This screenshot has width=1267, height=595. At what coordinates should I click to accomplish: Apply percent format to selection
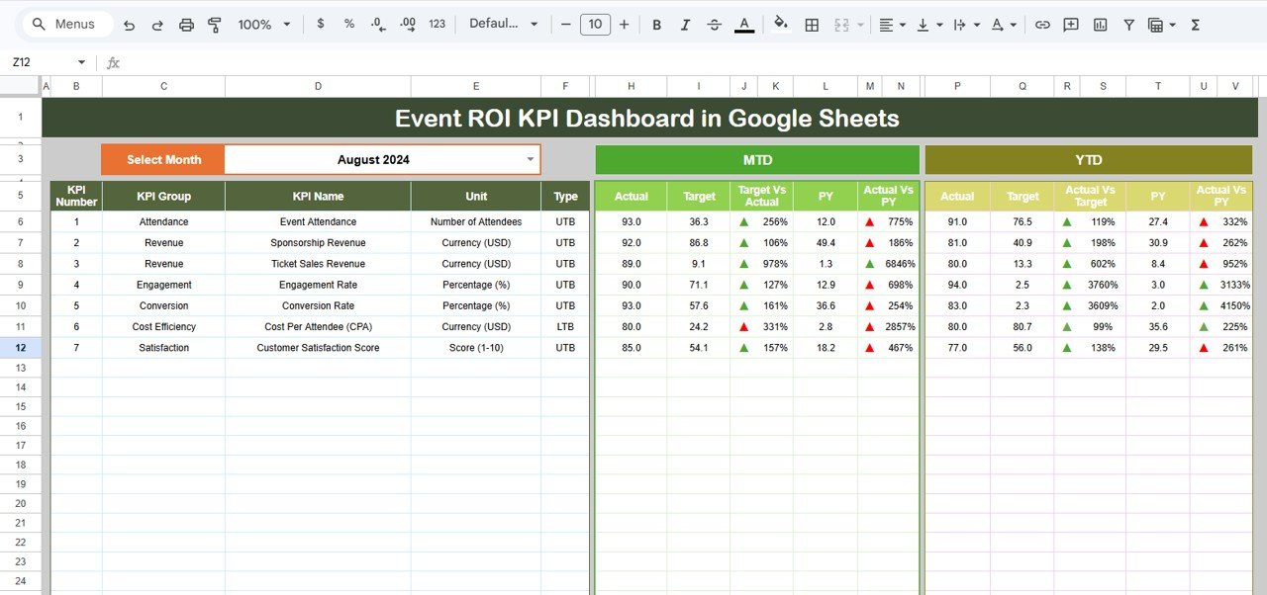pos(348,24)
